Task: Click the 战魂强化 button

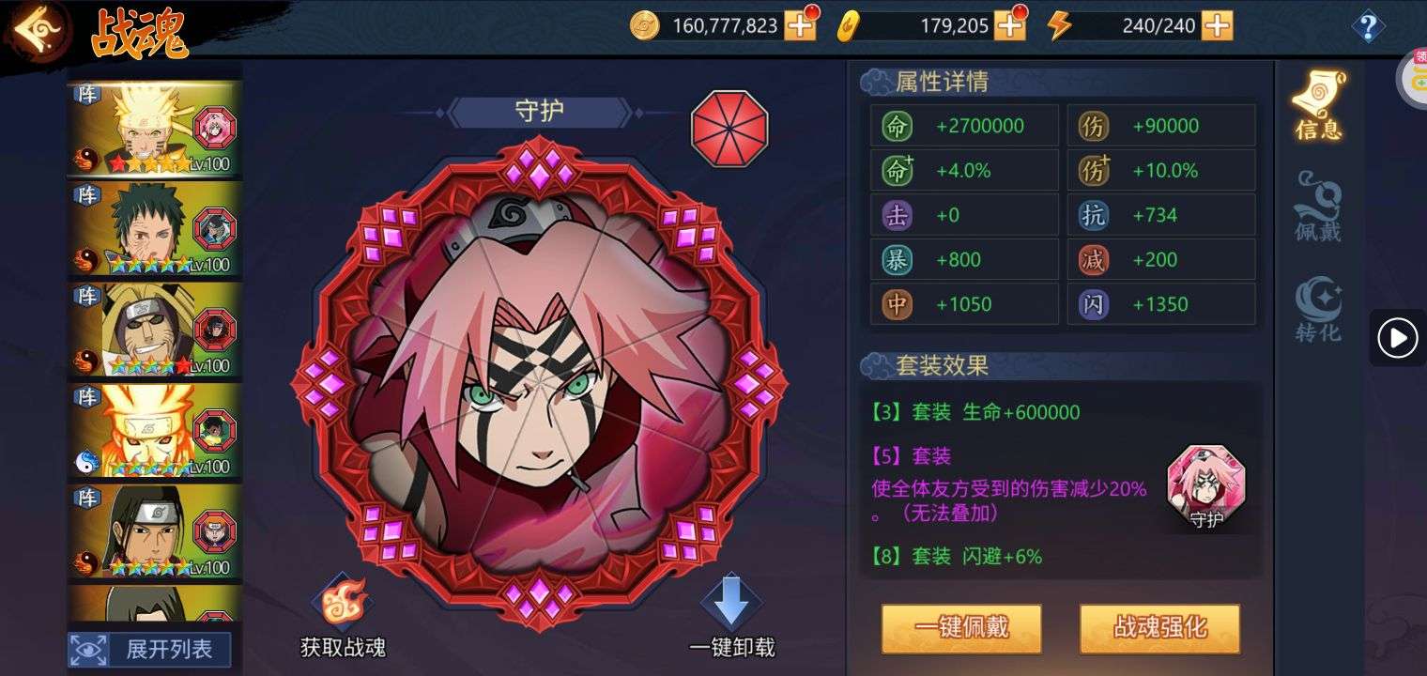Action: 1159,628
